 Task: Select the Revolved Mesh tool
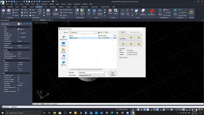[100, 12]
